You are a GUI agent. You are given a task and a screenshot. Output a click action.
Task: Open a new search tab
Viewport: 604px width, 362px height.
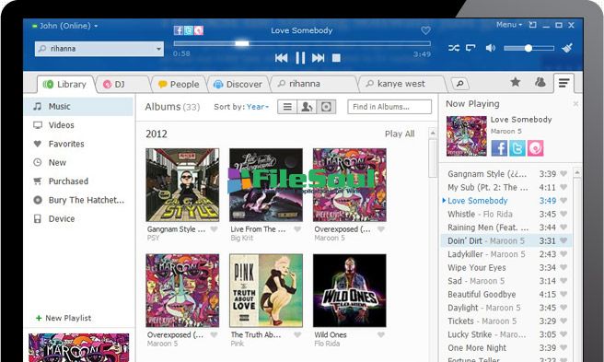click(460, 83)
